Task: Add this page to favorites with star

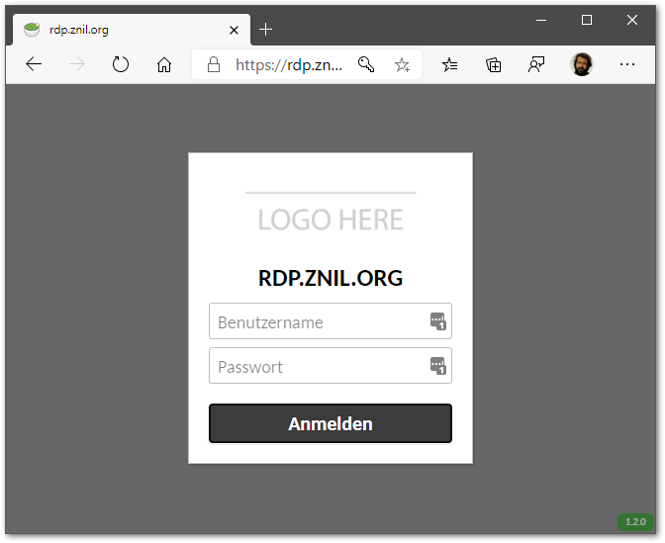Action: pos(402,65)
